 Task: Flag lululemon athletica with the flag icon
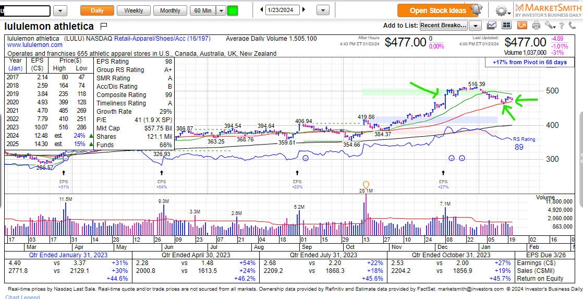pyautogui.click(x=104, y=26)
